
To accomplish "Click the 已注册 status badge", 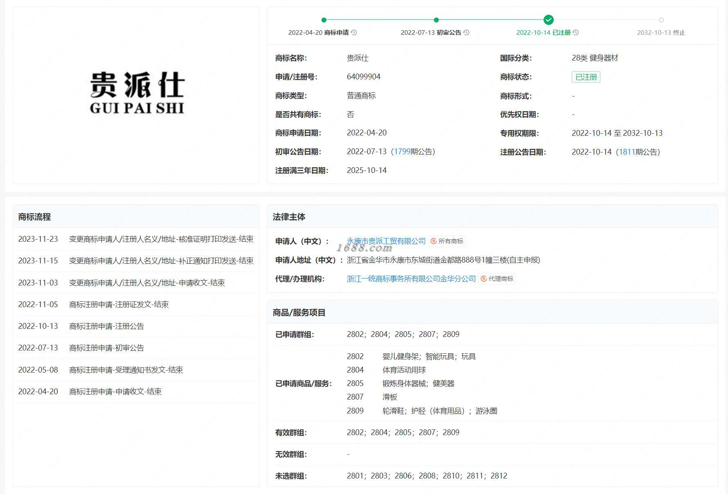I will (586, 77).
